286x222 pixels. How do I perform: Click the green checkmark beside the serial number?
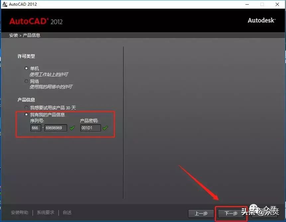click(x=72, y=128)
